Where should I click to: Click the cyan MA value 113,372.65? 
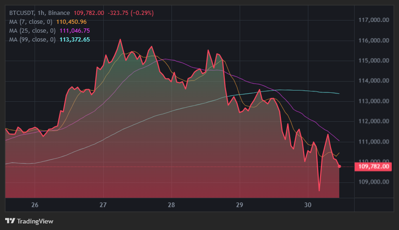pyautogui.click(x=73, y=39)
